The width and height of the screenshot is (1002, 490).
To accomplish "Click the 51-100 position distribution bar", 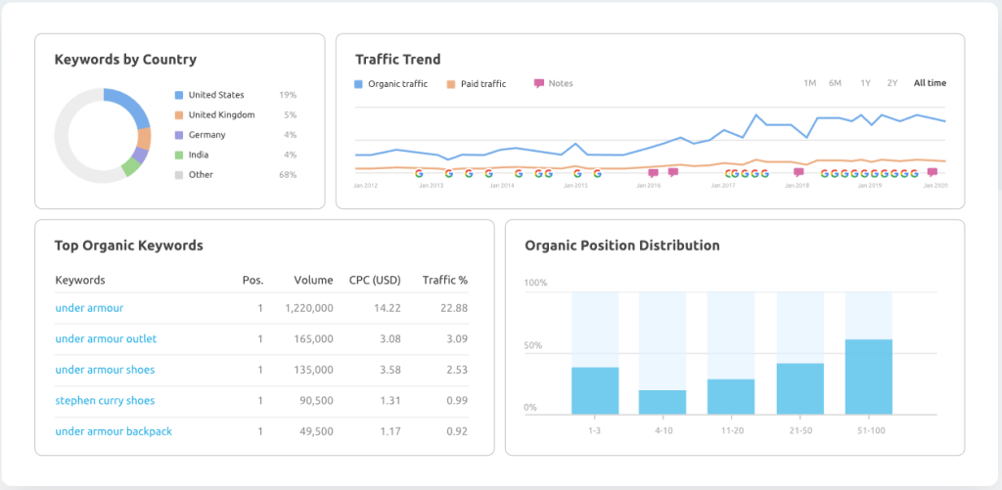I will click(869, 377).
